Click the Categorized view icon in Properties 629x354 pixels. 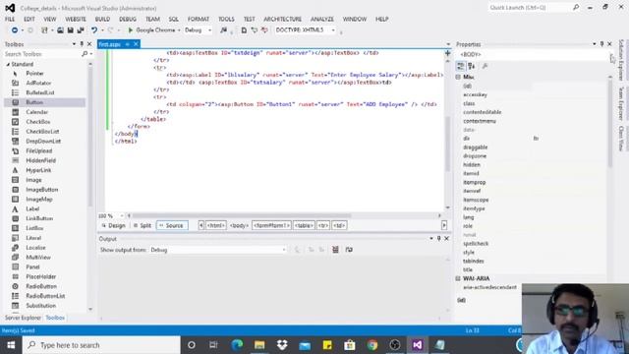click(x=461, y=66)
